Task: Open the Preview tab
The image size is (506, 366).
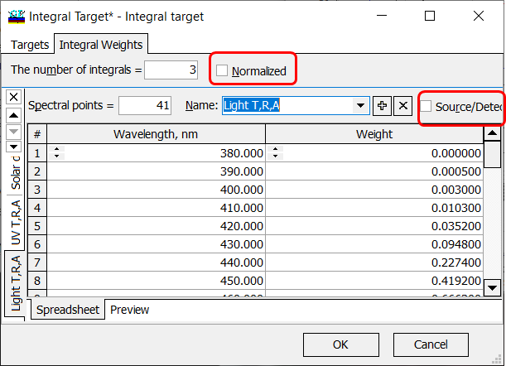Action: click(x=129, y=310)
